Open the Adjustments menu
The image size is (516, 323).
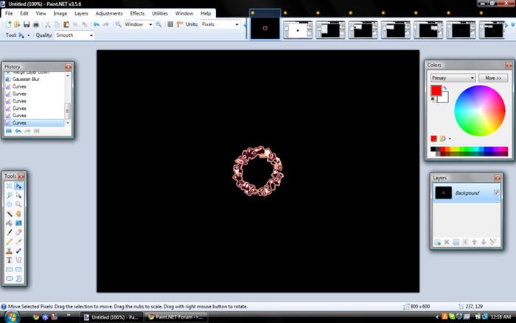coord(109,13)
